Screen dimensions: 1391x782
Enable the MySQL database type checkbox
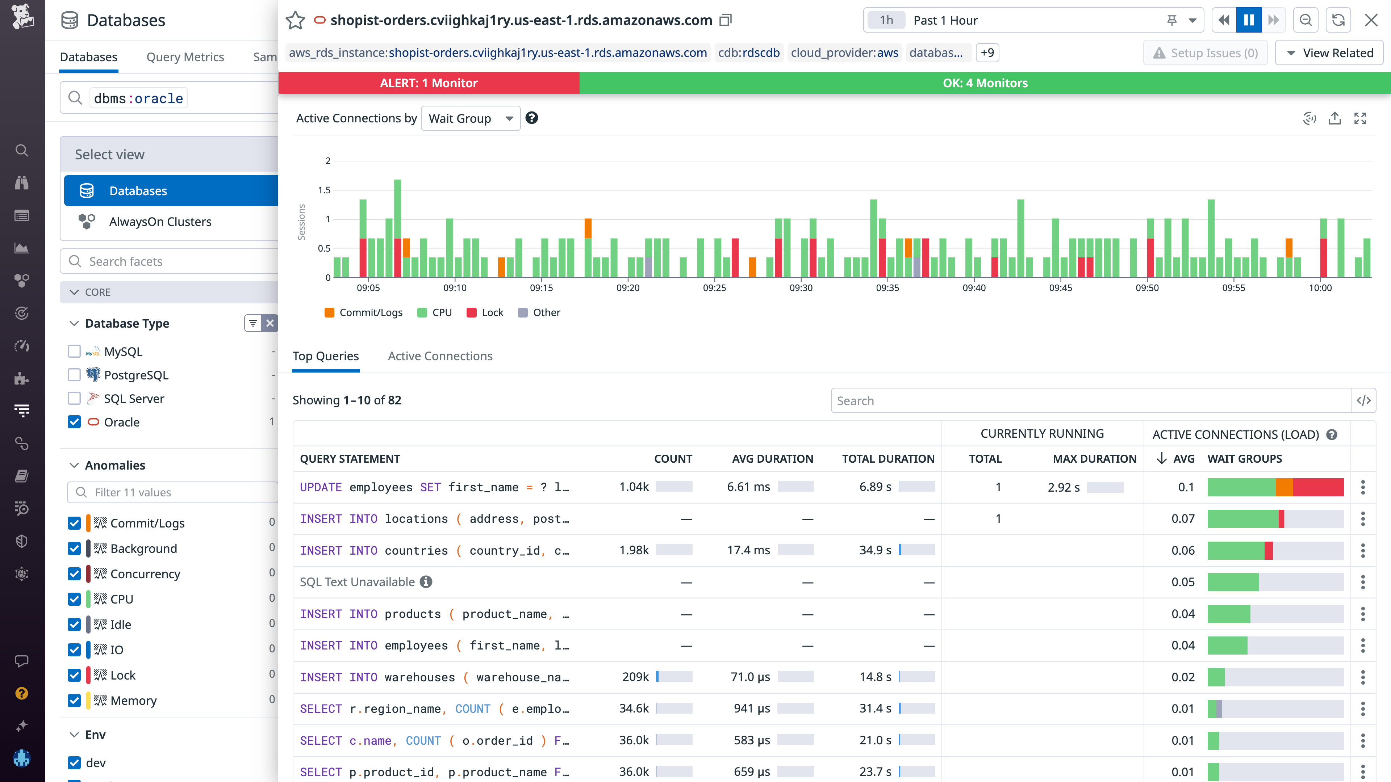coord(74,351)
